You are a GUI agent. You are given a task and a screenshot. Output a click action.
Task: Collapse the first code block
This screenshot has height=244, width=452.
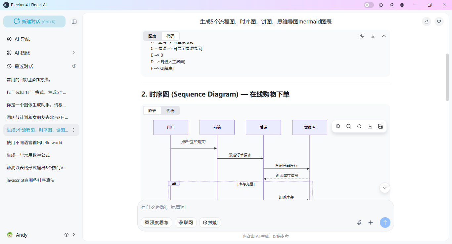click(x=384, y=36)
